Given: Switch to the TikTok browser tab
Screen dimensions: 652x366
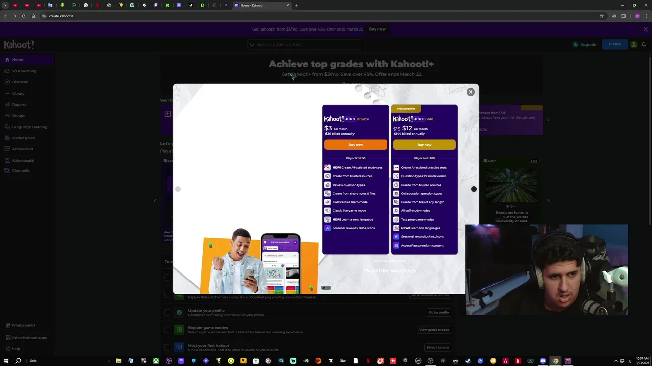Looking at the screenshot, I should pyautogui.click(x=191, y=5).
